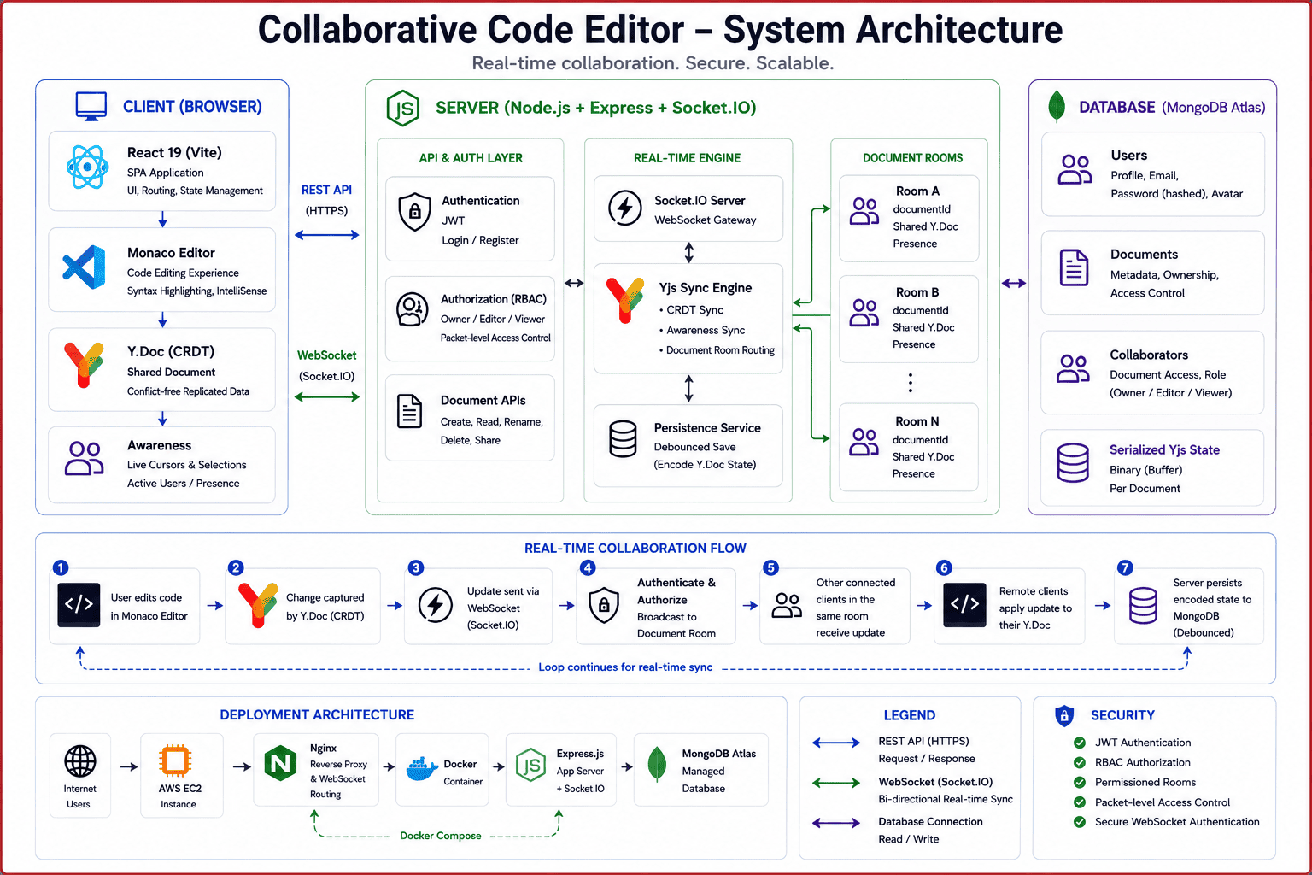The image size is (1312, 875).
Task: Click the Docker whale icon
Action: tap(422, 769)
